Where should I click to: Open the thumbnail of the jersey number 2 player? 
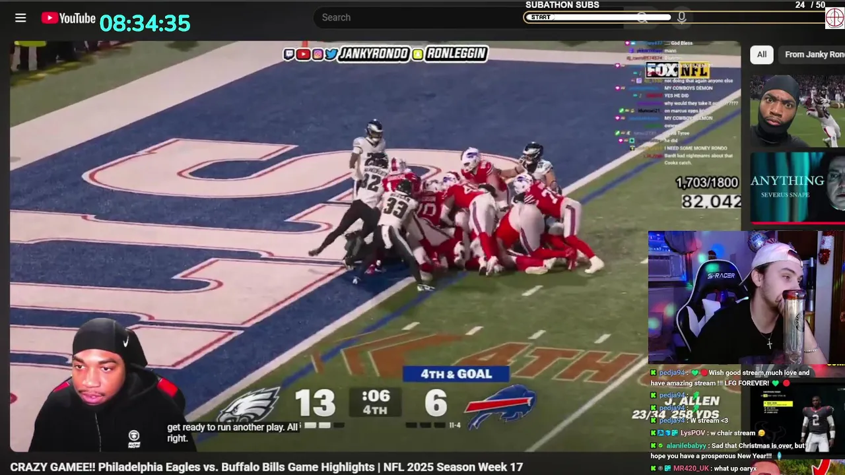pyautogui.click(x=797, y=418)
